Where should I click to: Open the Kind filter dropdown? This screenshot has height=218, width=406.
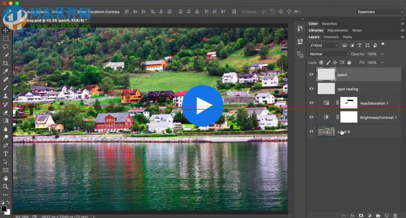coord(324,45)
